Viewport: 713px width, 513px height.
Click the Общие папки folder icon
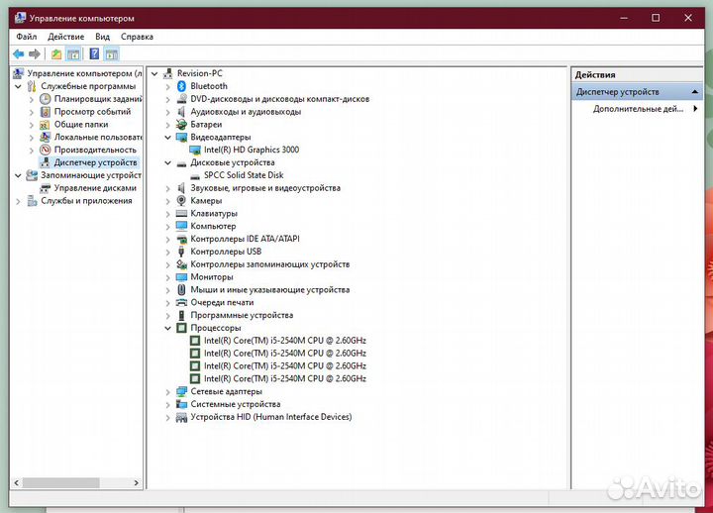tap(45, 124)
